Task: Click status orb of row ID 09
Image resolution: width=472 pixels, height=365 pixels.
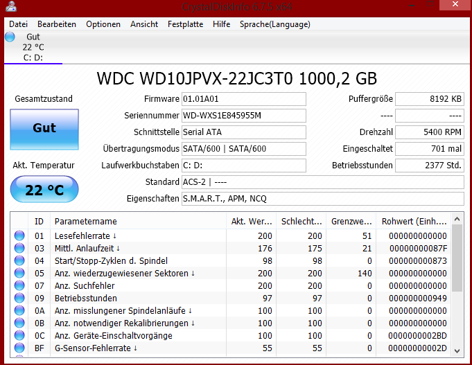Action: tap(19, 299)
